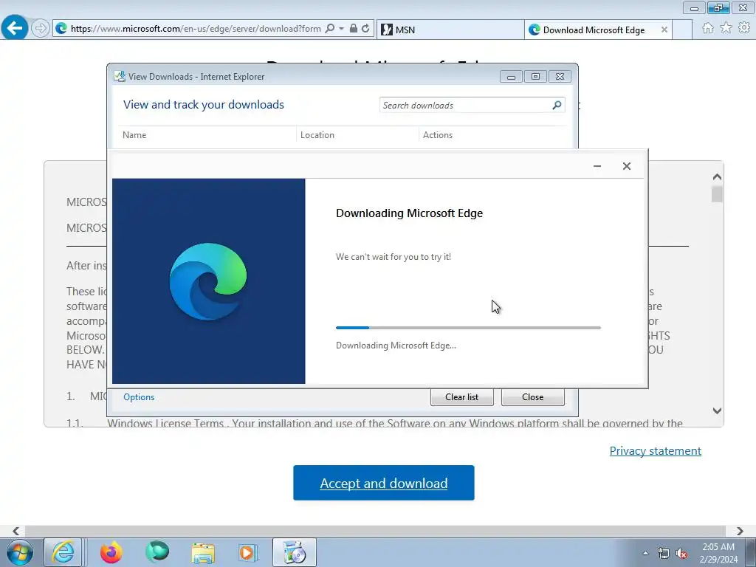Screen dimensions: 756x567
Task: Click the page URL in the address bar
Action: click(x=196, y=29)
